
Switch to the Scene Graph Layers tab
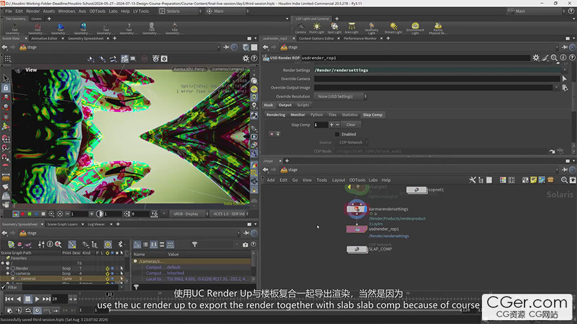(62, 224)
